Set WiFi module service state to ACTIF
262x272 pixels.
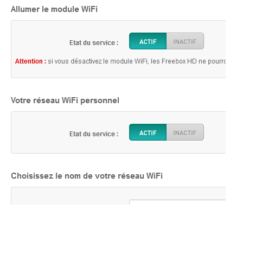[148, 41]
